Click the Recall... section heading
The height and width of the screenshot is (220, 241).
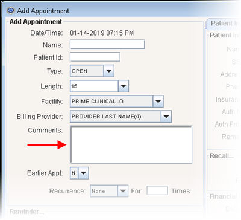(222, 156)
